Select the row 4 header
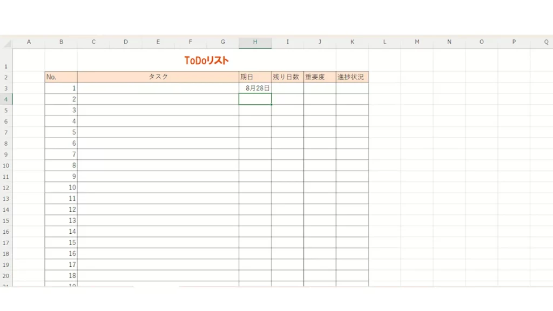553x311 pixels. point(6,99)
